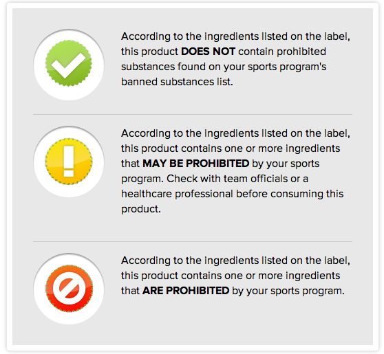The image size is (384, 354).
Task: Click the bold MAY BE PROHIBITED text
Action: pyautogui.click(x=196, y=164)
